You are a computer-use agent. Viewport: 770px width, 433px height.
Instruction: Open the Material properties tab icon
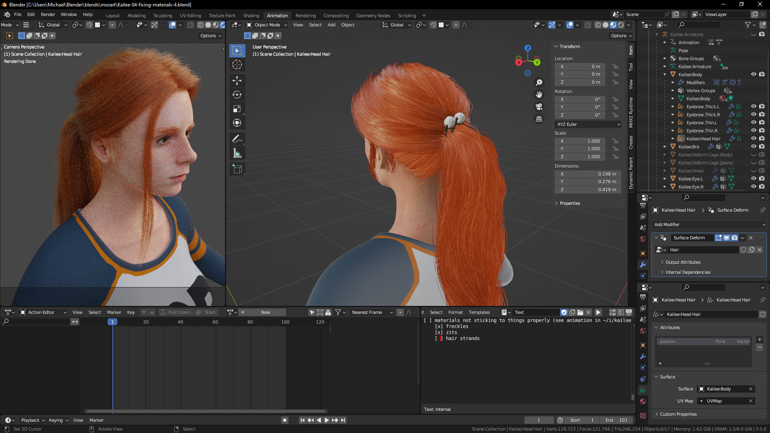tap(643, 401)
